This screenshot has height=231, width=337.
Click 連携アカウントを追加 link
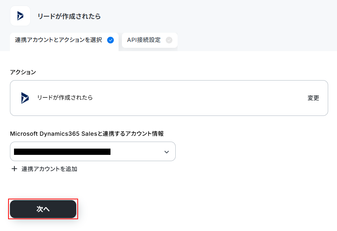[49, 169]
